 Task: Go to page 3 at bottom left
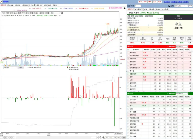click(x=6, y=137)
